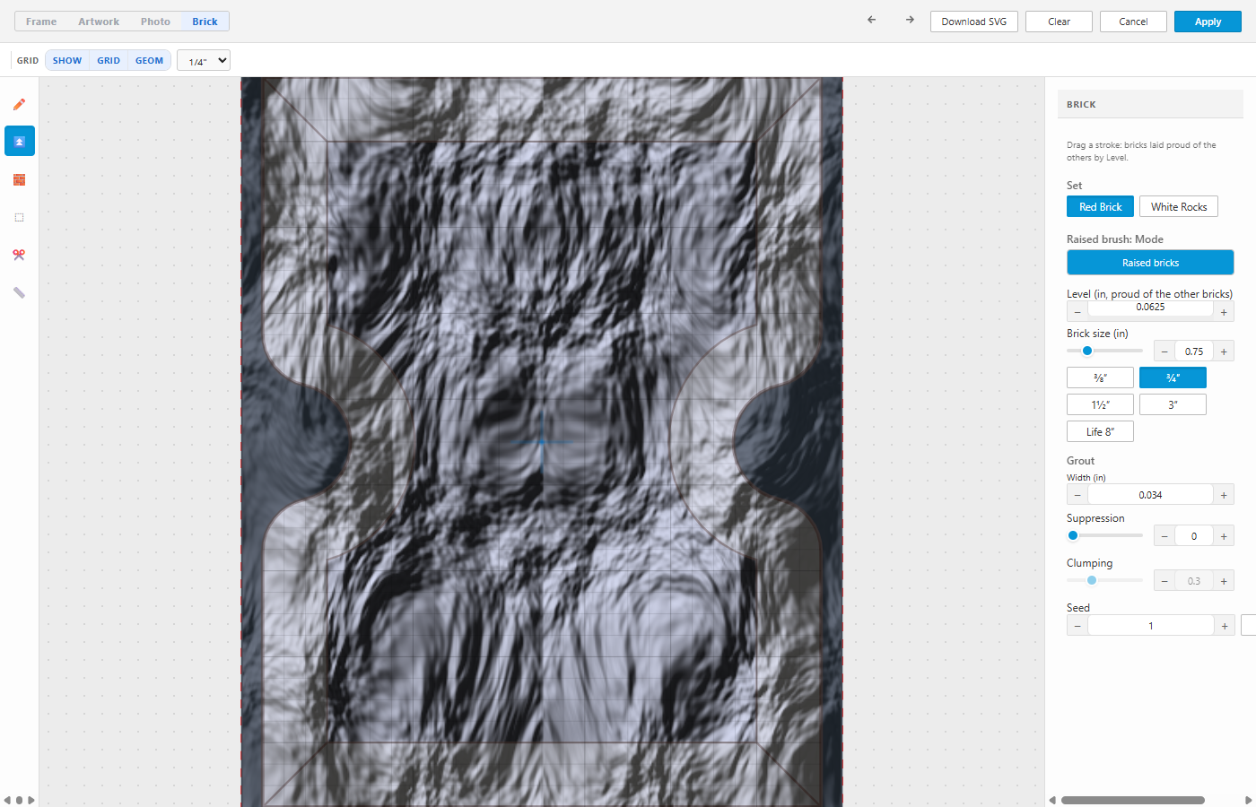Increase Brick size with plus

coord(1224,351)
